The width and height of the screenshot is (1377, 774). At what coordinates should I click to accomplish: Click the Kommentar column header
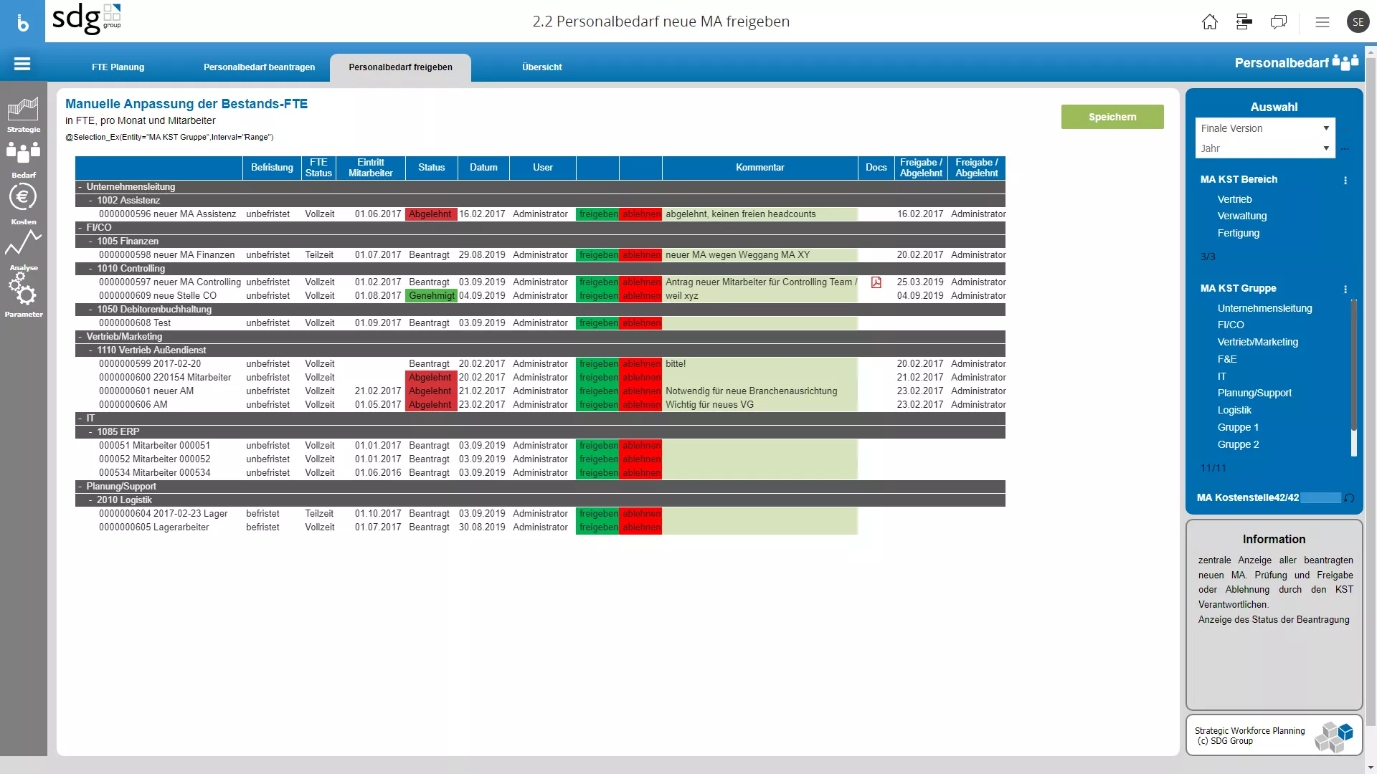[760, 168]
